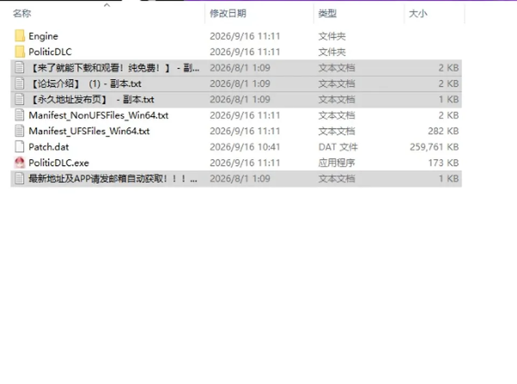The width and height of the screenshot is (517, 384).
Task: Sort files by 类型 column header
Action: coord(327,13)
